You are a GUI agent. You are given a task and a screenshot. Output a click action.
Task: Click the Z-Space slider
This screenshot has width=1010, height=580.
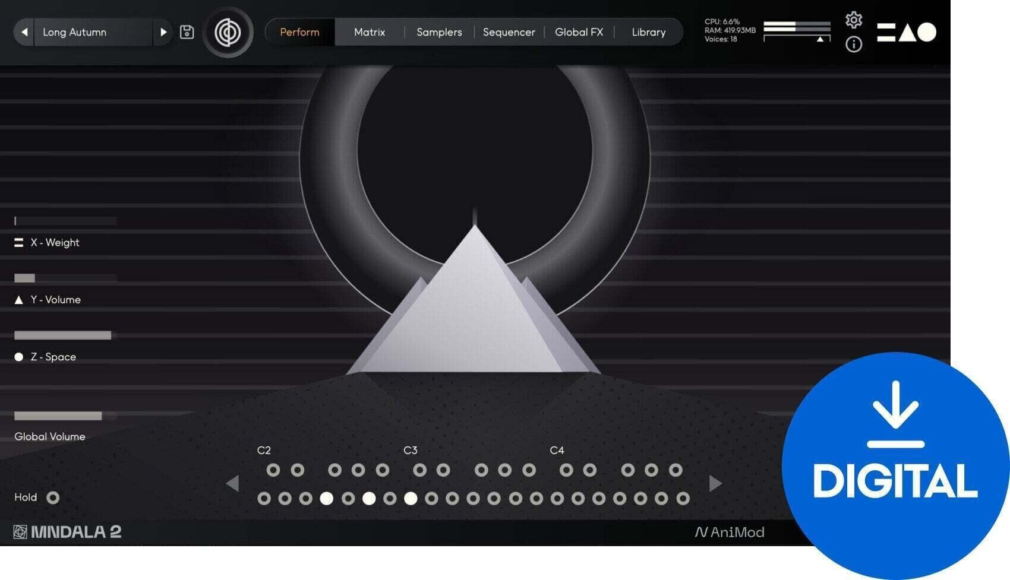click(65, 335)
